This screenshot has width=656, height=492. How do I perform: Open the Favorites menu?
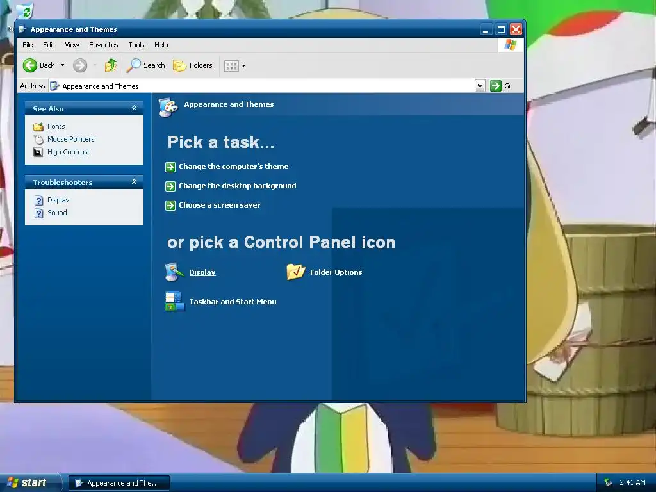pyautogui.click(x=103, y=45)
